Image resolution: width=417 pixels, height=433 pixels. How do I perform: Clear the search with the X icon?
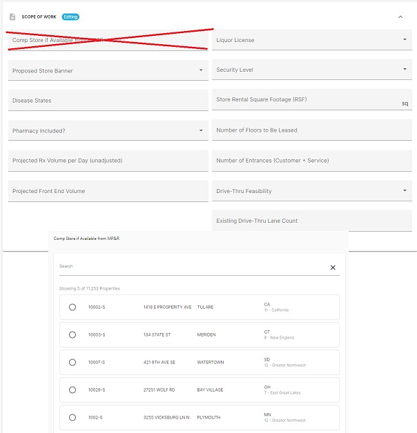pos(333,268)
